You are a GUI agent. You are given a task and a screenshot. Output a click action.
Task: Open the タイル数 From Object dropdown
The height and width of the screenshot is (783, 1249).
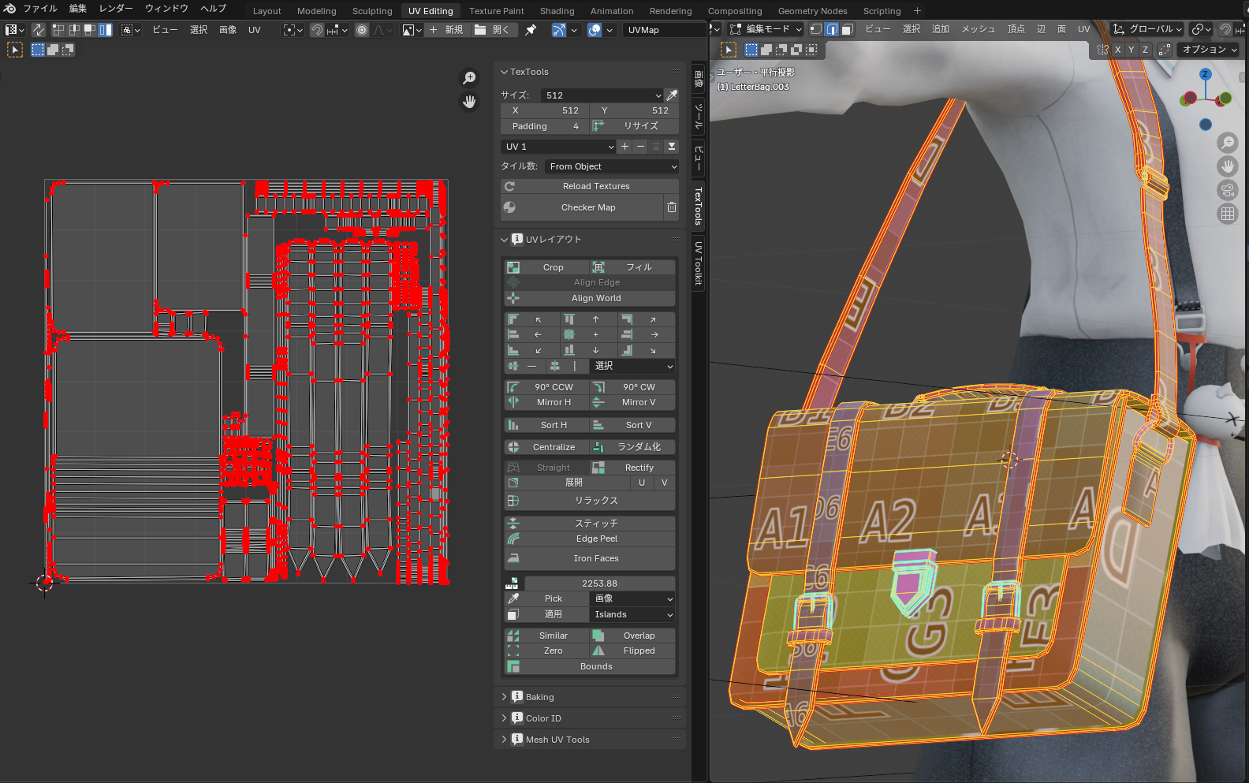coord(612,166)
